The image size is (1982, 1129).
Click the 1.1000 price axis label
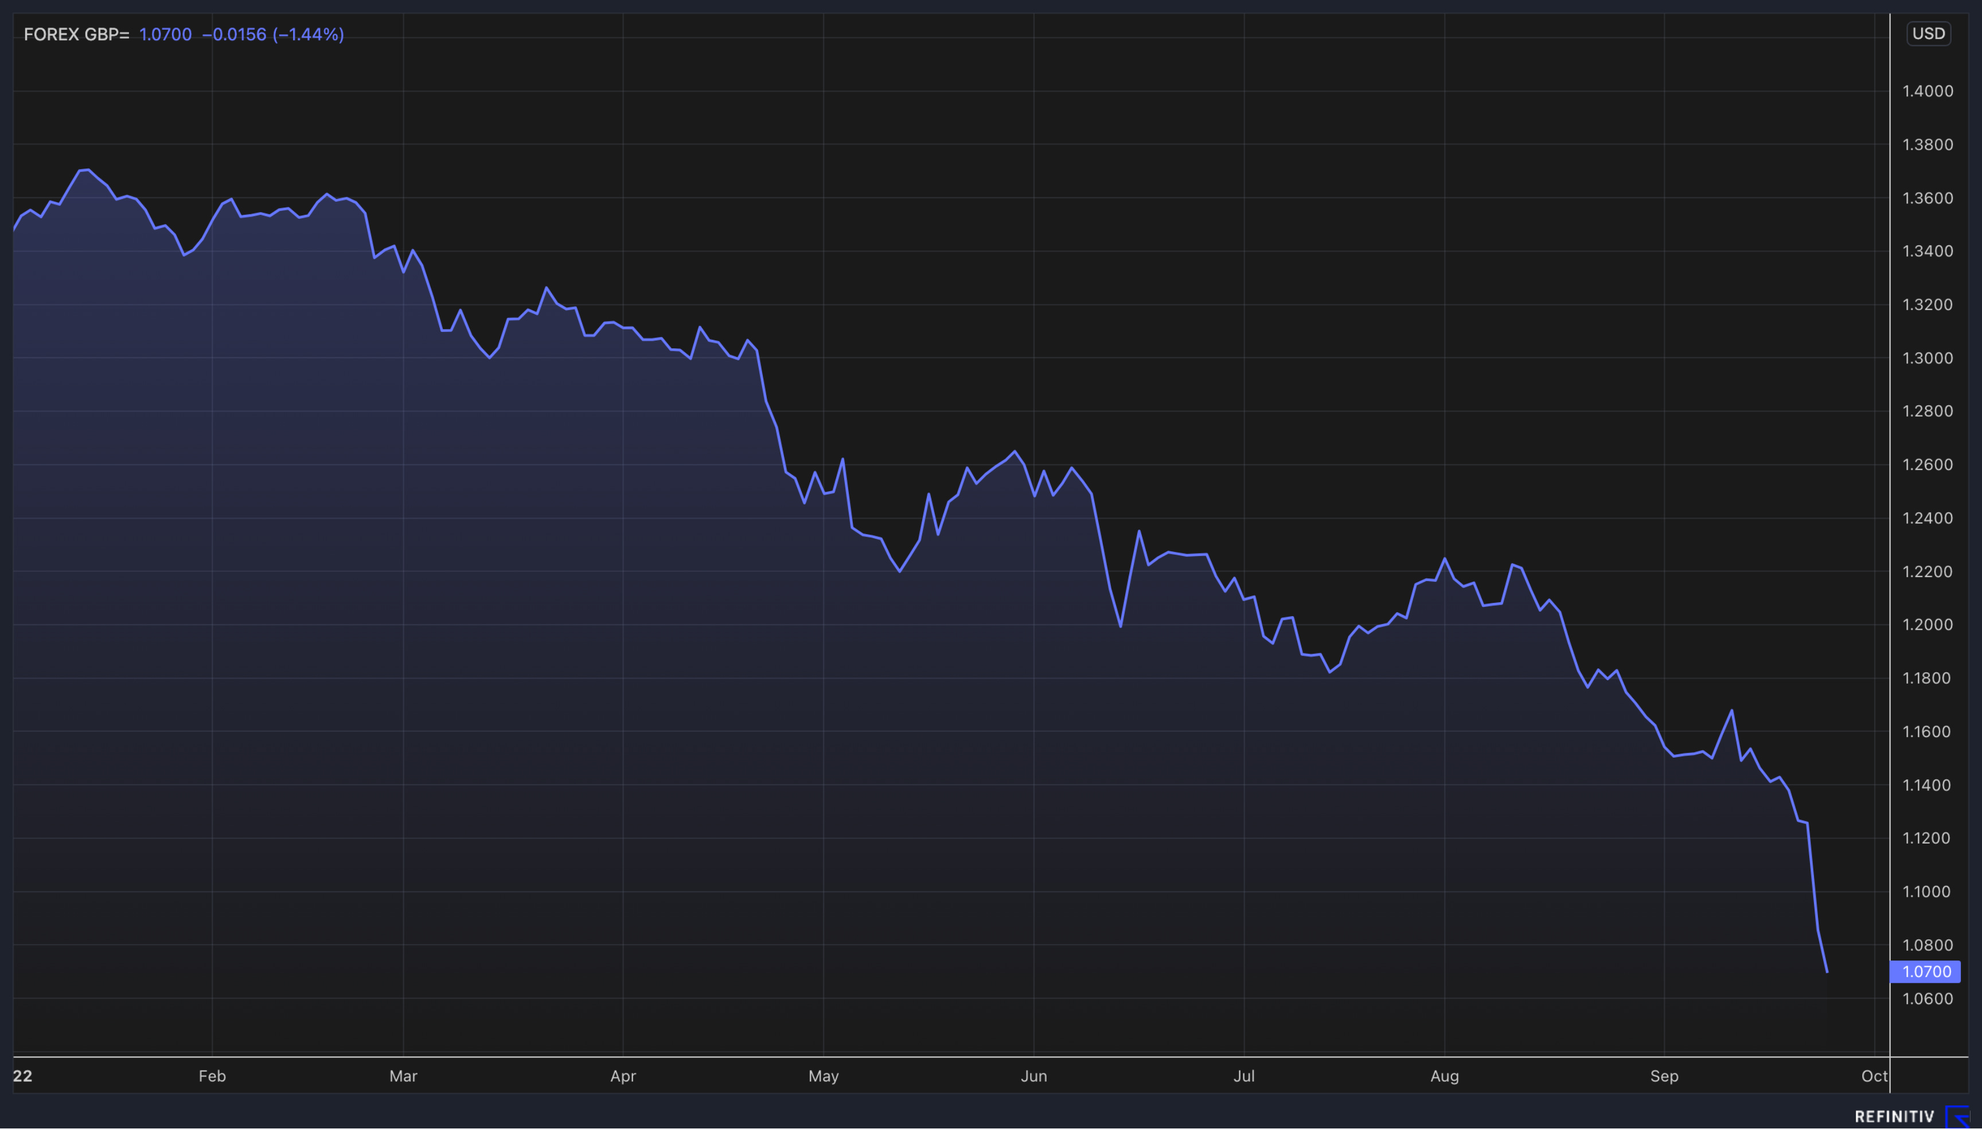click(x=1927, y=891)
